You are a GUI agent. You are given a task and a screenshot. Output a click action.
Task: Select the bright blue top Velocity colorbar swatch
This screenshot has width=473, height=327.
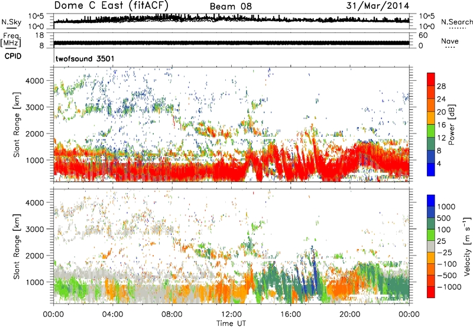(x=431, y=200)
